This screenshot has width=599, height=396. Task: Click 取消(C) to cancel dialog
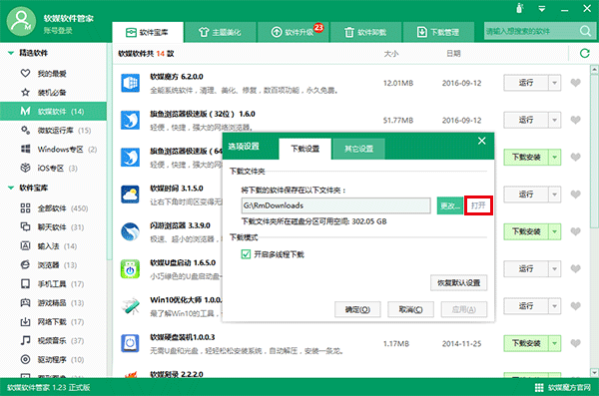click(x=410, y=309)
